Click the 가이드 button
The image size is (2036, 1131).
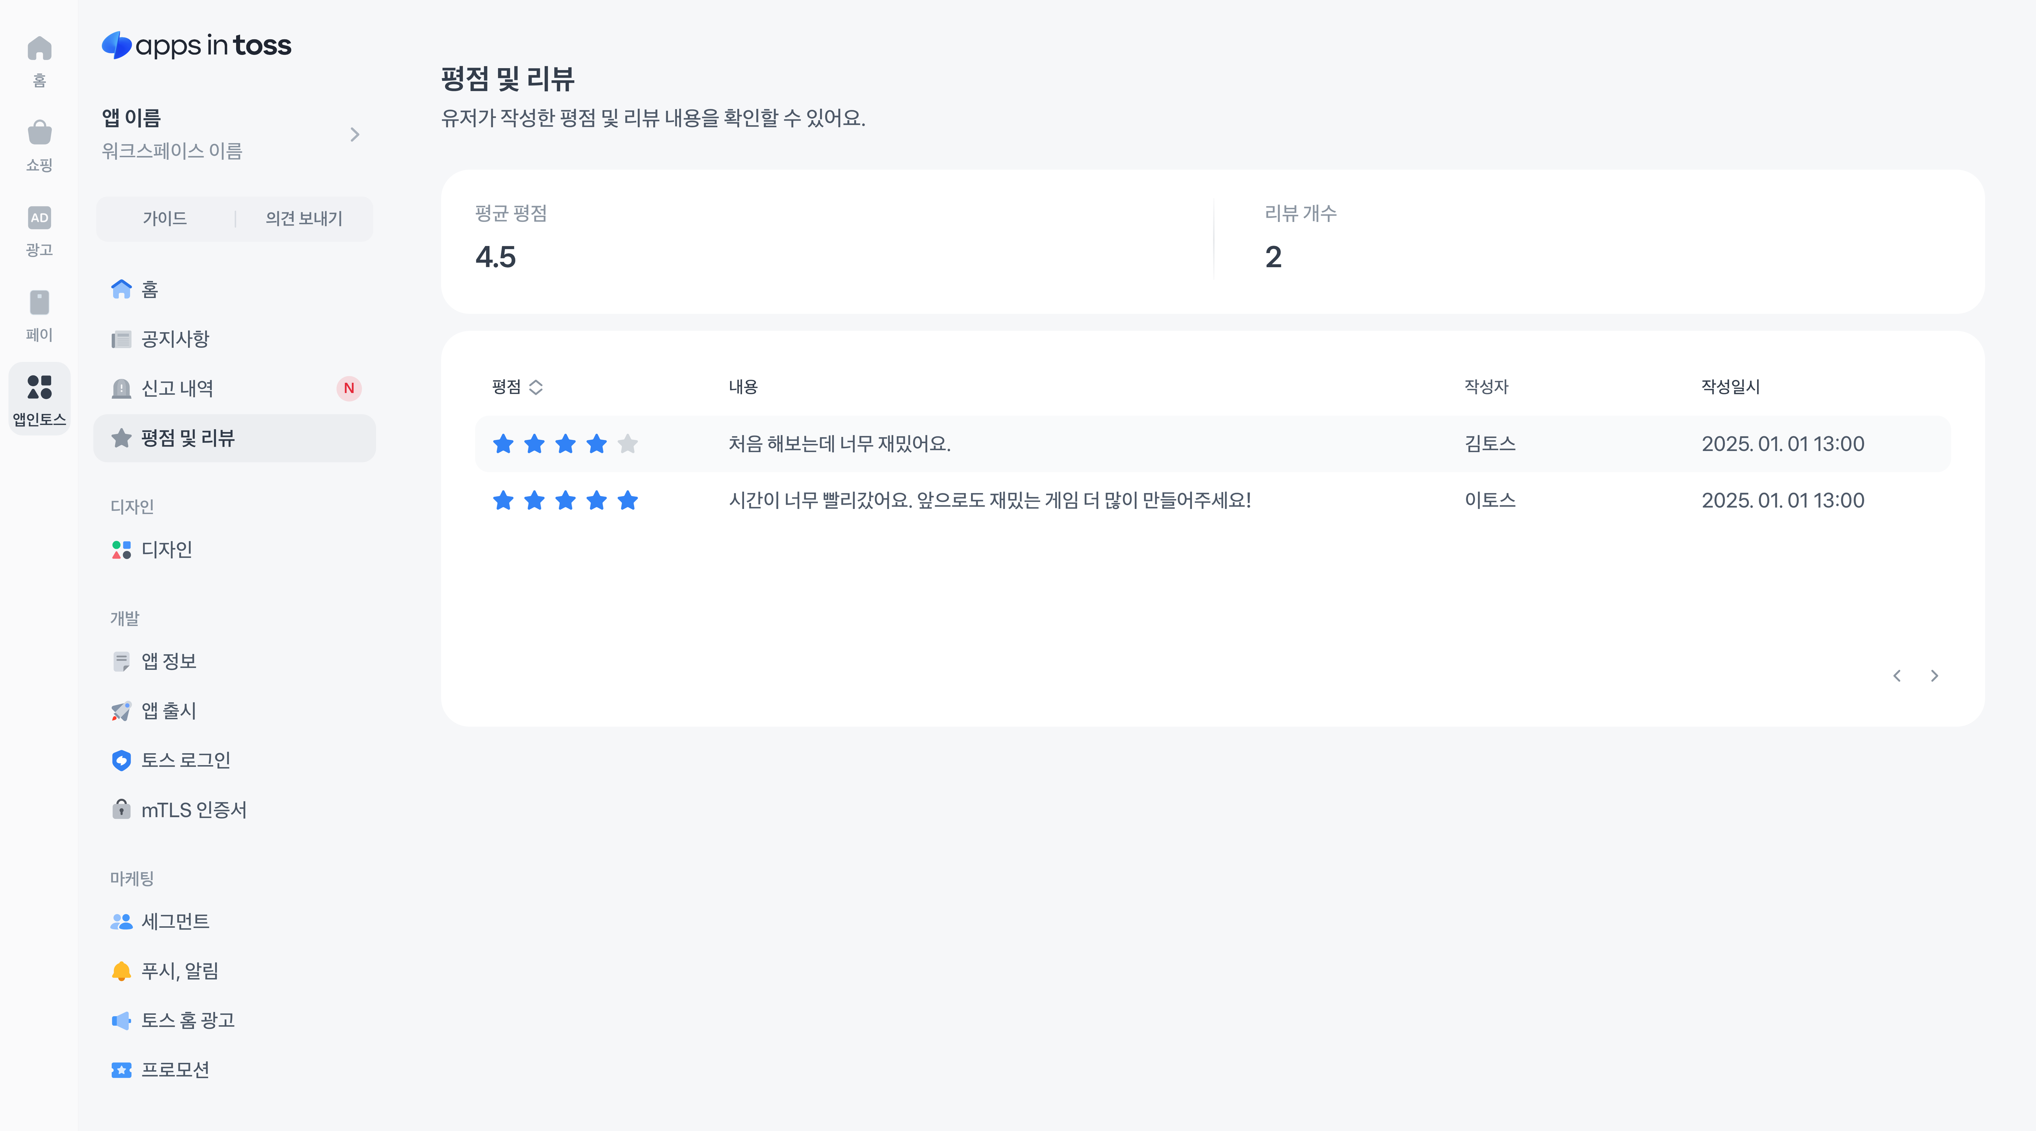pos(165,218)
